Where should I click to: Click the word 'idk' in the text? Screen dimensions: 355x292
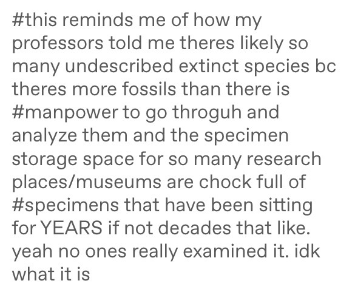(307, 251)
